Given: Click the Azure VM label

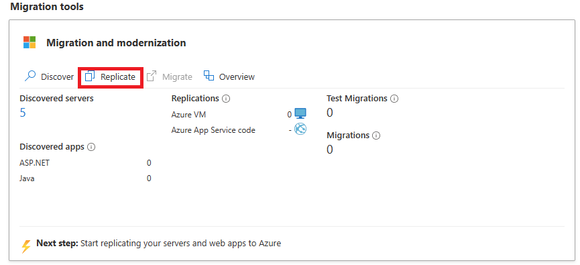Looking at the screenshot, I should coord(188,115).
